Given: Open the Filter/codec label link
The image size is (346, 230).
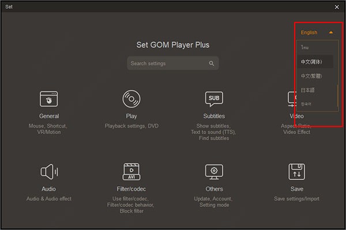Looking at the screenshot, I should click(131, 189).
